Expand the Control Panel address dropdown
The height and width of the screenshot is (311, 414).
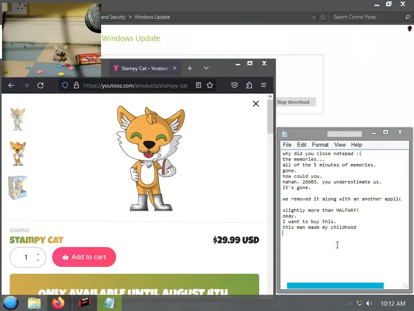[314, 17]
